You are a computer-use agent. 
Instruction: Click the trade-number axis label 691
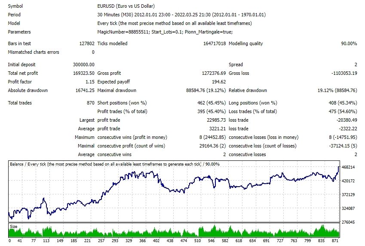point(266,241)
